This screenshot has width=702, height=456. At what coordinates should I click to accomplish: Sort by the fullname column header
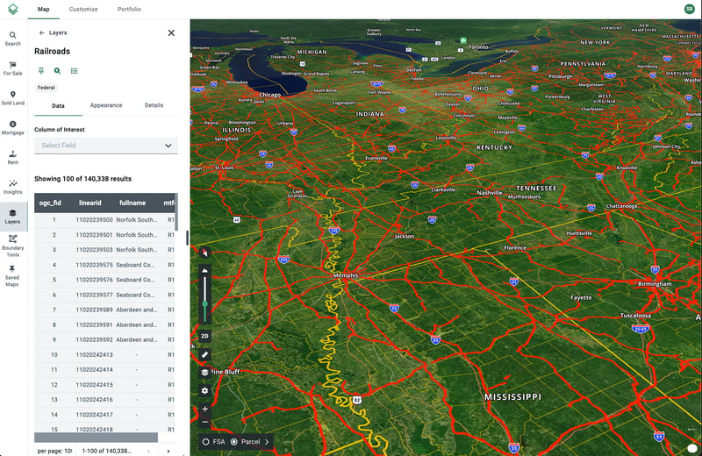click(x=133, y=203)
